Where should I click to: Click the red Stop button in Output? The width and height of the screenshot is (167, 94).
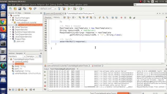(45, 86)
